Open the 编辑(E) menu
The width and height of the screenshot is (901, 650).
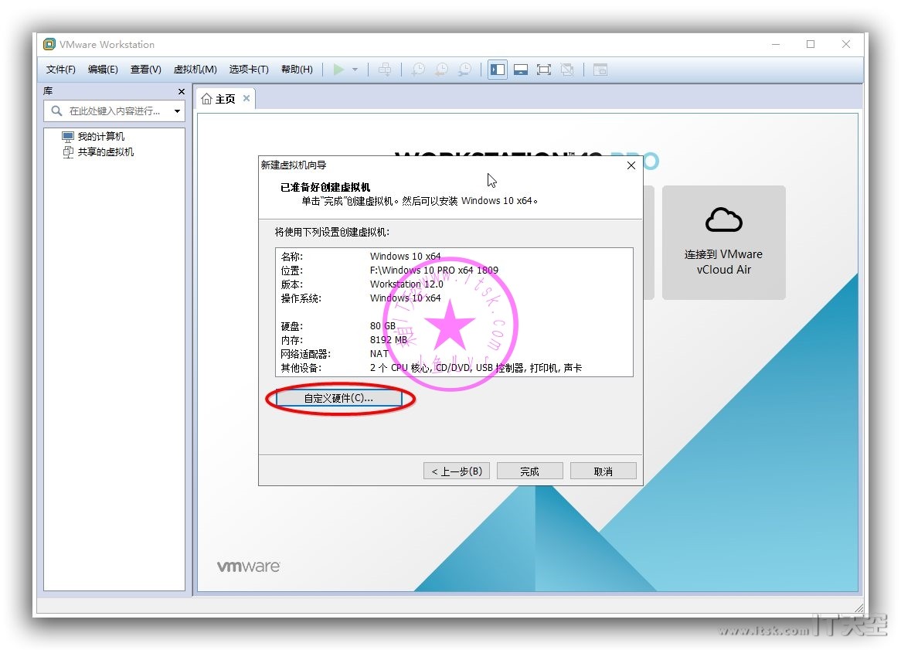pyautogui.click(x=103, y=70)
